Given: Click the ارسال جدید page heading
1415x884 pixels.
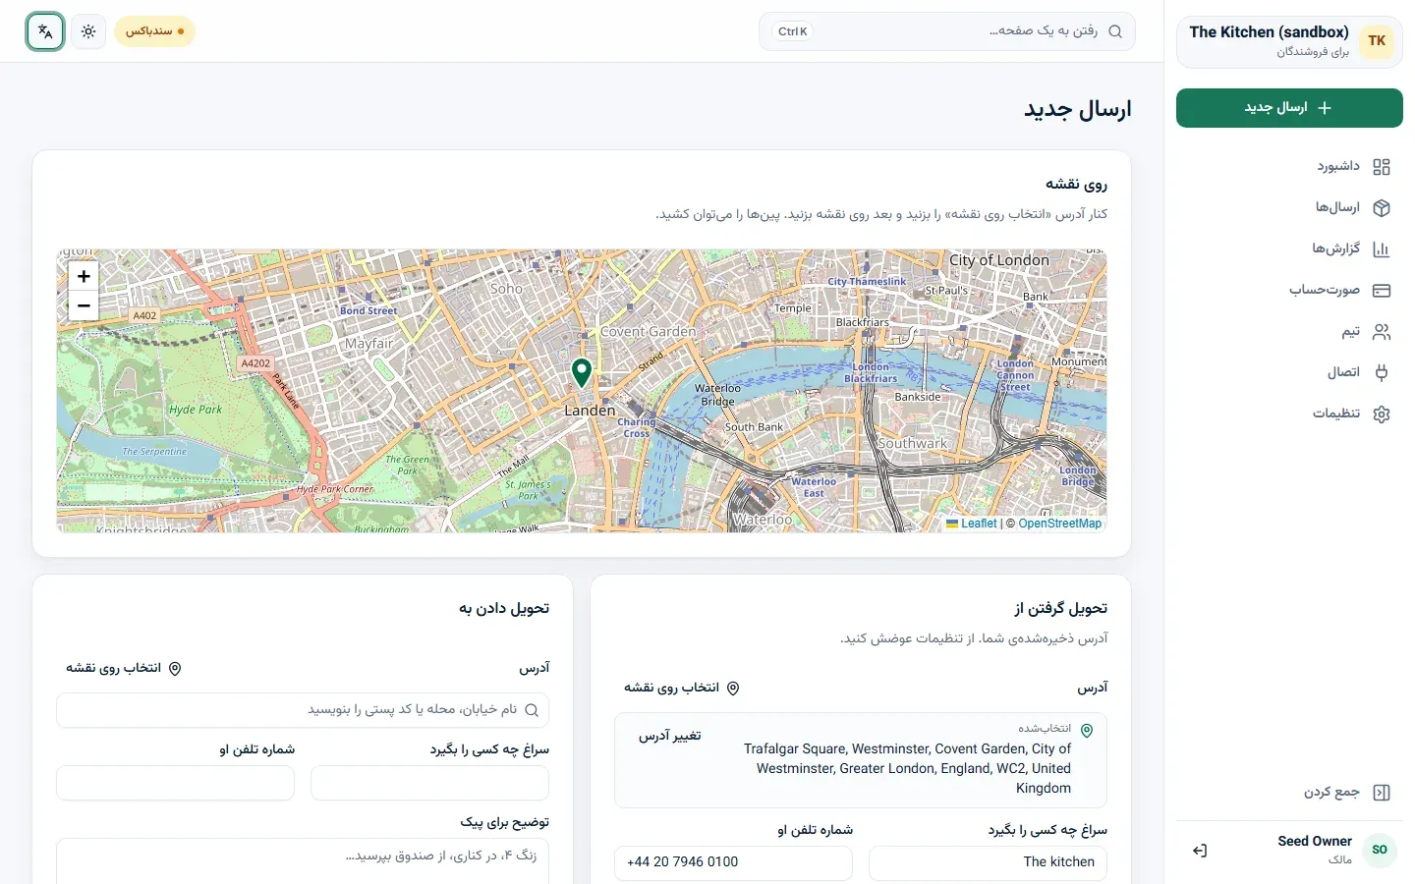Looking at the screenshot, I should click(x=1078, y=109).
